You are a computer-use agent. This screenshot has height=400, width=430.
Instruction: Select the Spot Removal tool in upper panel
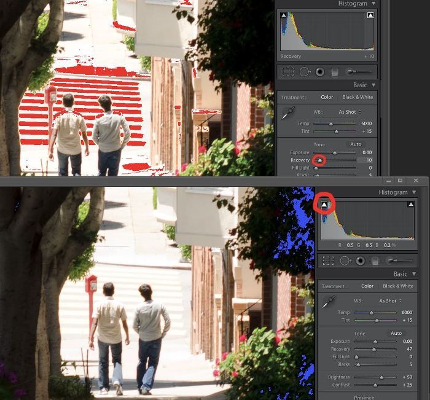pyautogui.click(x=305, y=72)
